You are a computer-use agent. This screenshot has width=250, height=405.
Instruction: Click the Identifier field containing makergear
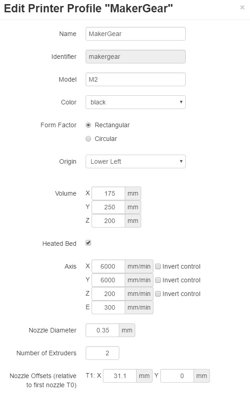tap(135, 57)
